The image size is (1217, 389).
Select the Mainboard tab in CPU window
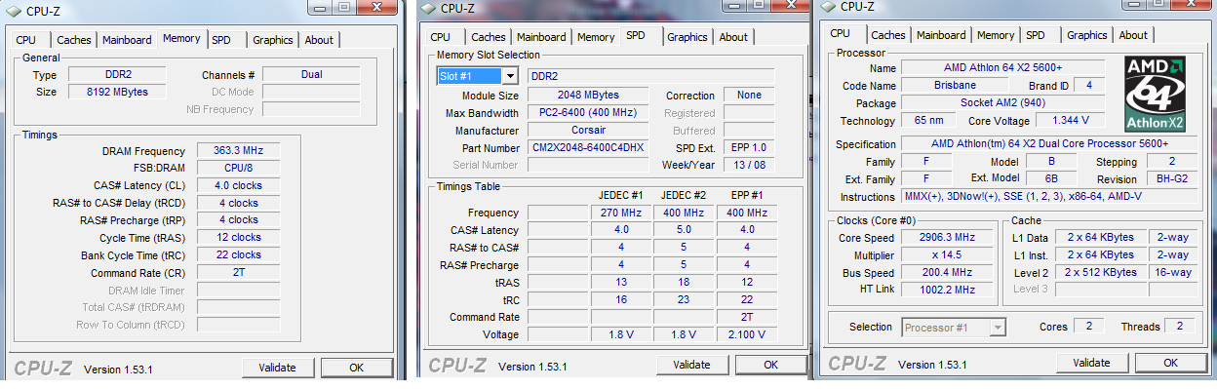(x=941, y=35)
